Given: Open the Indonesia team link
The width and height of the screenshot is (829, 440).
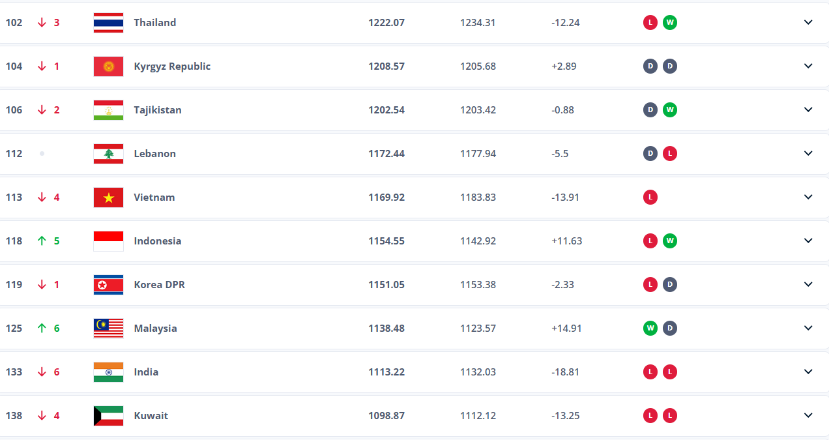Looking at the screenshot, I should pos(158,241).
